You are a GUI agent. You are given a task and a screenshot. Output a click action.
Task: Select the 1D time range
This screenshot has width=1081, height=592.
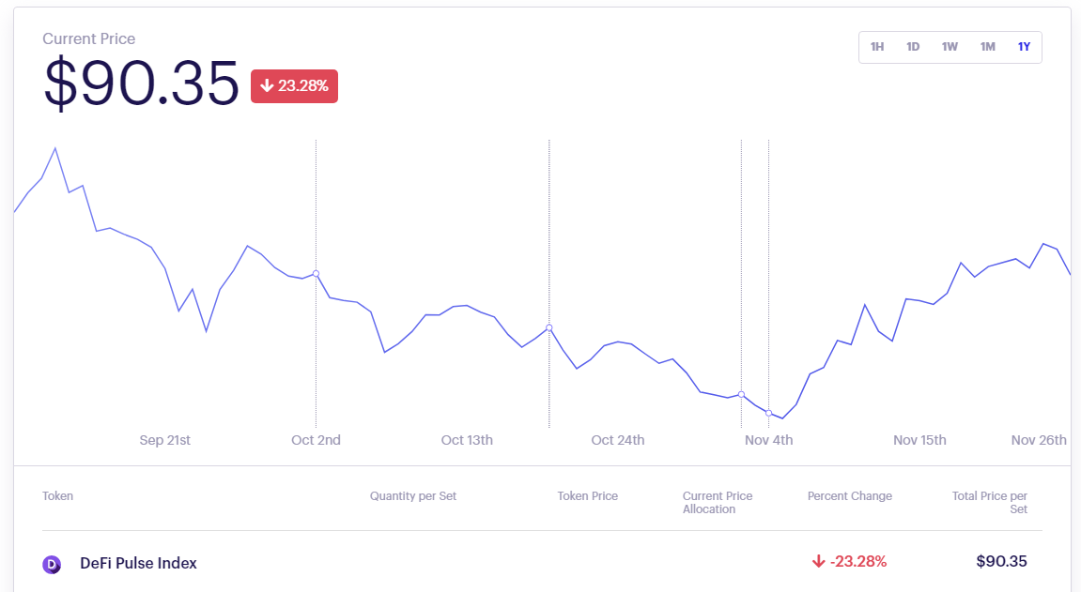pos(913,47)
